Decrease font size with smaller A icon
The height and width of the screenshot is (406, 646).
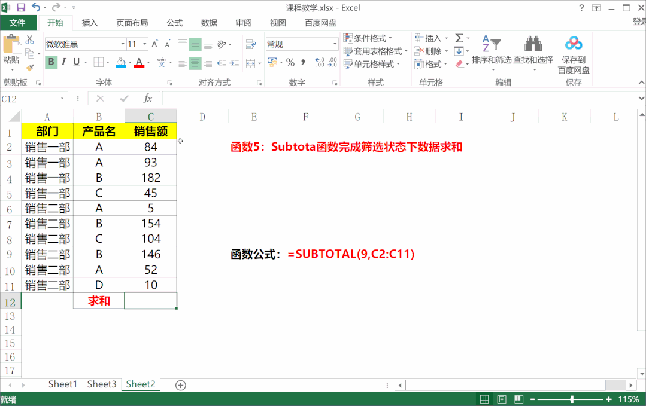point(167,44)
